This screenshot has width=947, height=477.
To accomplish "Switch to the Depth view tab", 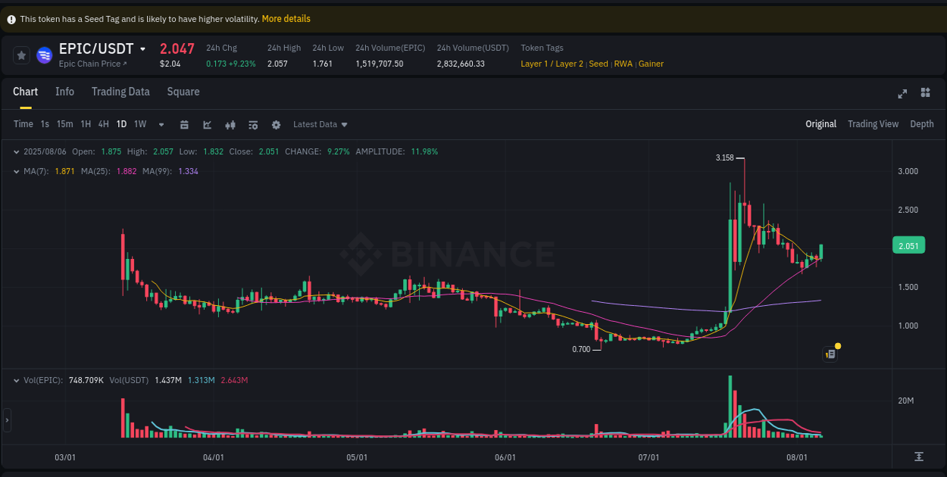I will point(921,123).
